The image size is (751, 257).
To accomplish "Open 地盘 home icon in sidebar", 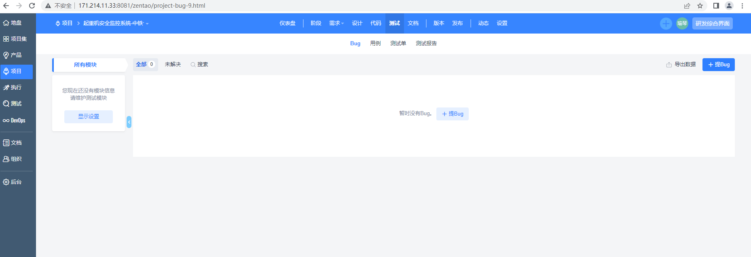I will [x=6, y=23].
